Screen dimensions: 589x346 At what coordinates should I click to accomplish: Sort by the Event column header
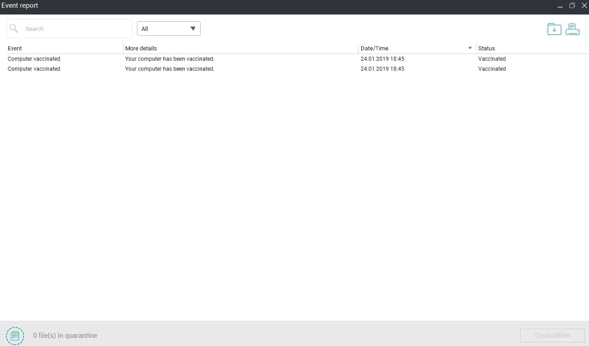tap(15, 48)
